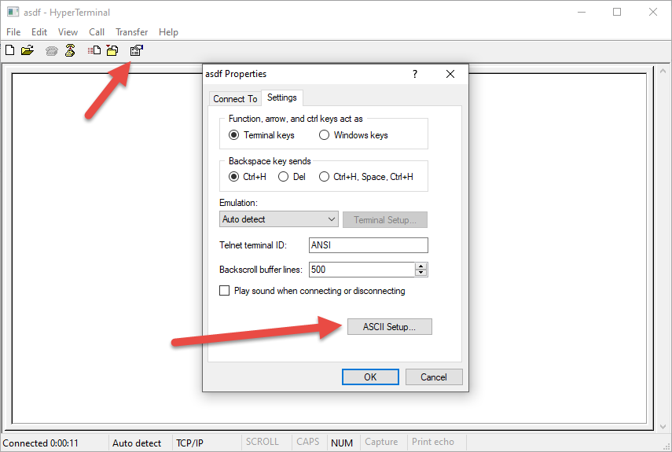Open the Edit menu
The width and height of the screenshot is (672, 452).
pos(39,32)
